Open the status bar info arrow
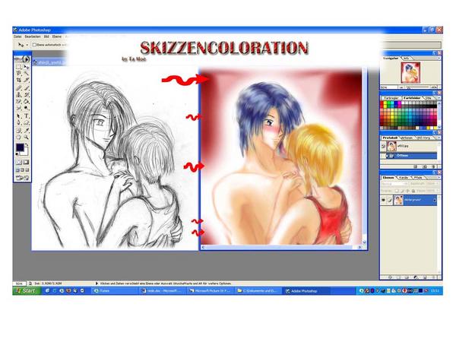The image size is (456, 342). click(97, 283)
